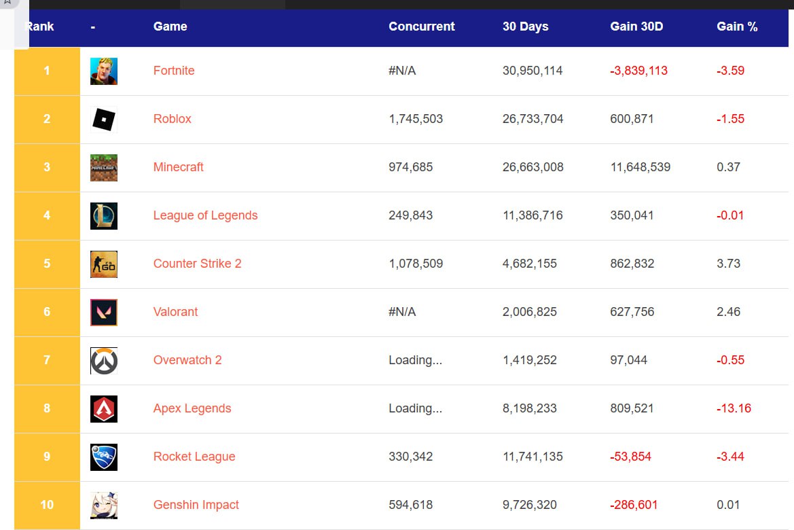The image size is (794, 530).
Task: Sort by the Concurrent column header
Action: point(421,27)
